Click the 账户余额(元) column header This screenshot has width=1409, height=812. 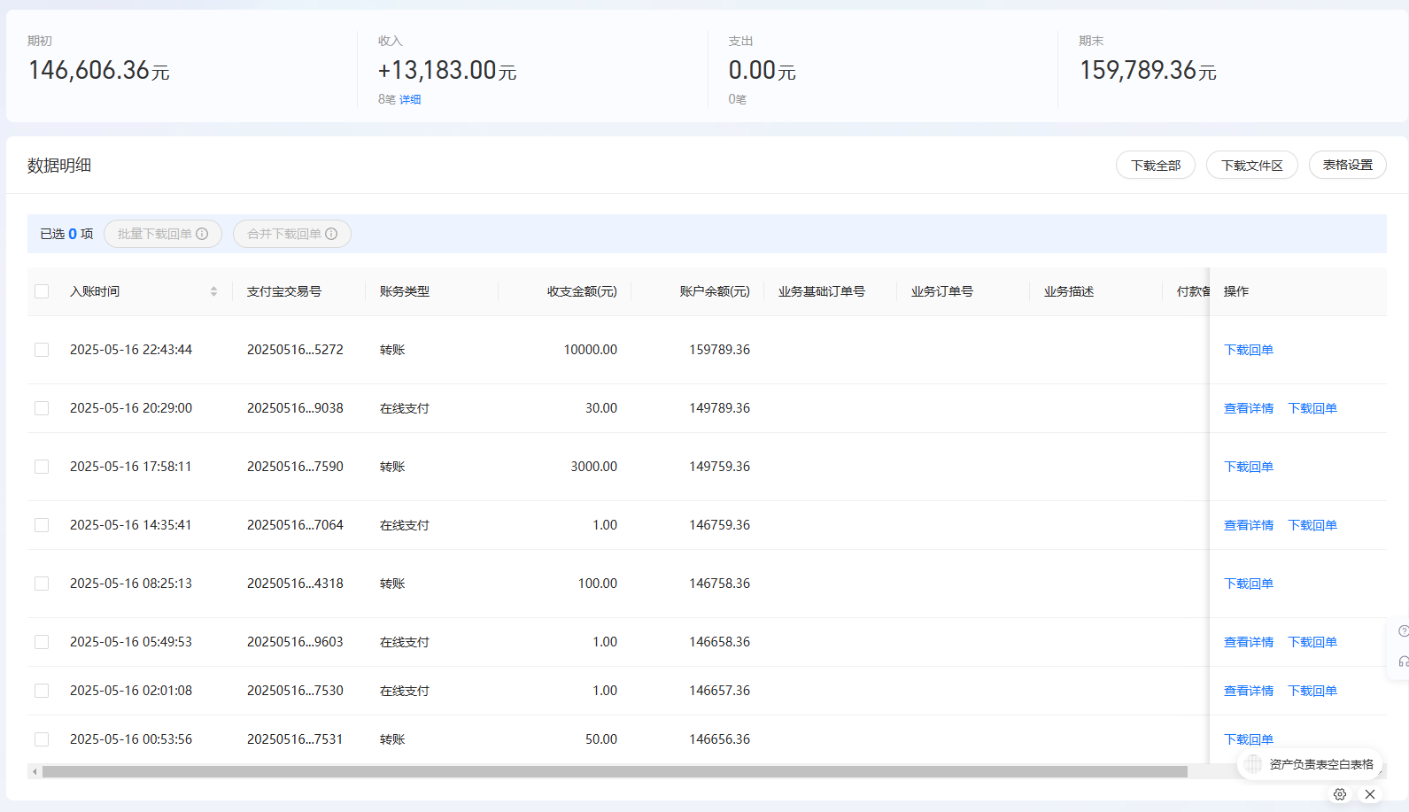click(715, 291)
